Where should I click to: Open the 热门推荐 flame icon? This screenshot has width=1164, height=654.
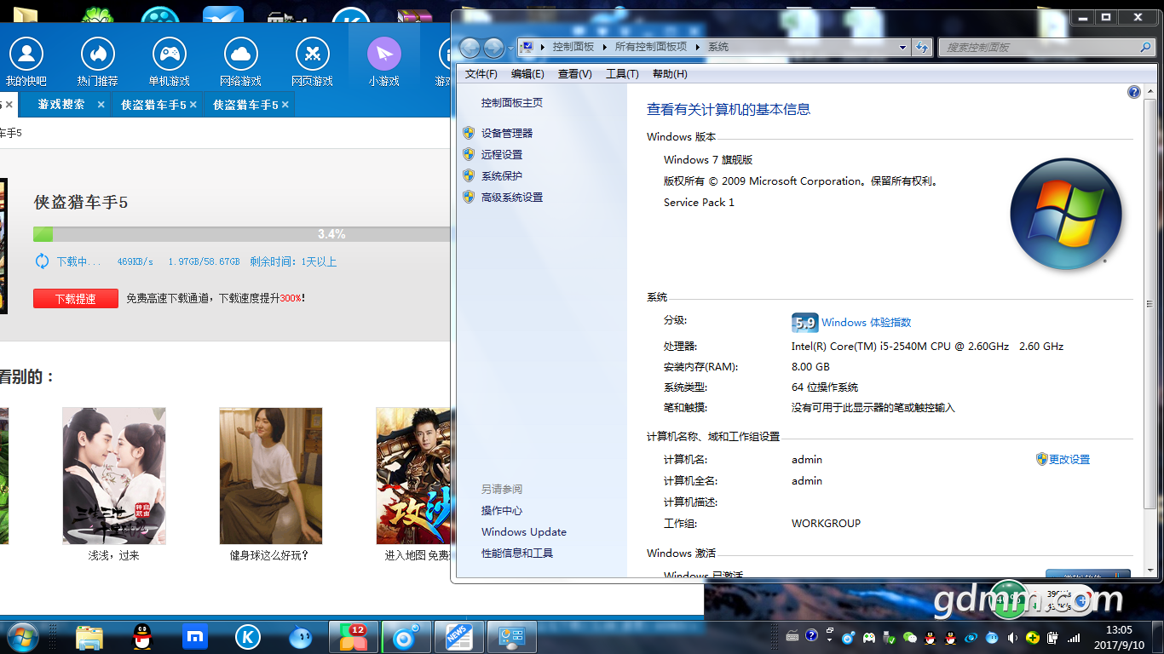pos(98,55)
